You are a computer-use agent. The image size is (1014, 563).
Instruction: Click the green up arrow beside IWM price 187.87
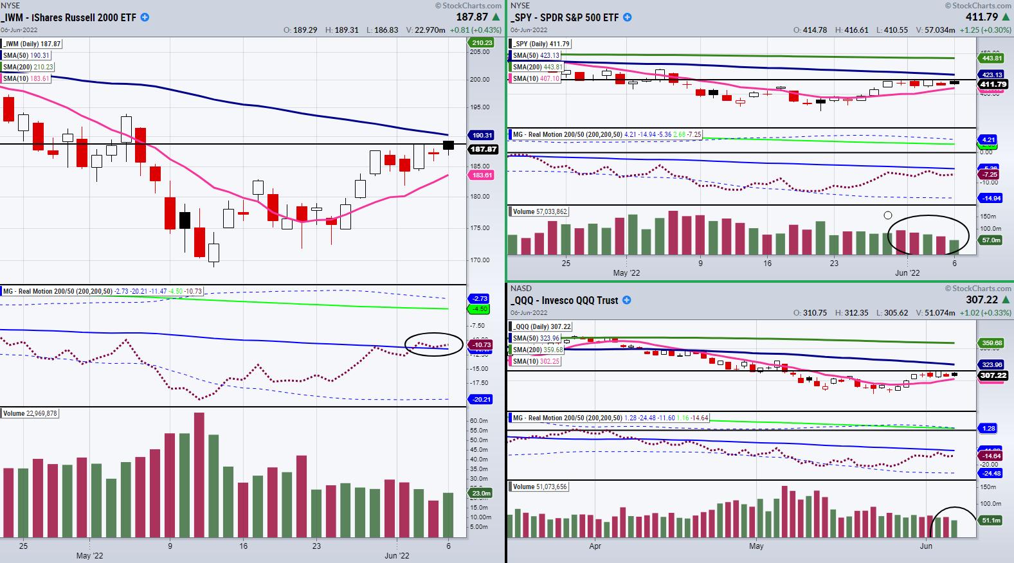(495, 17)
